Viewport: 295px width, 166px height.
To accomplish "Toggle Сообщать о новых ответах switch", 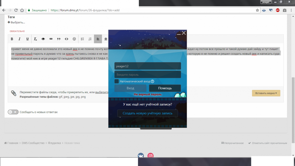I will (x=13, y=112).
